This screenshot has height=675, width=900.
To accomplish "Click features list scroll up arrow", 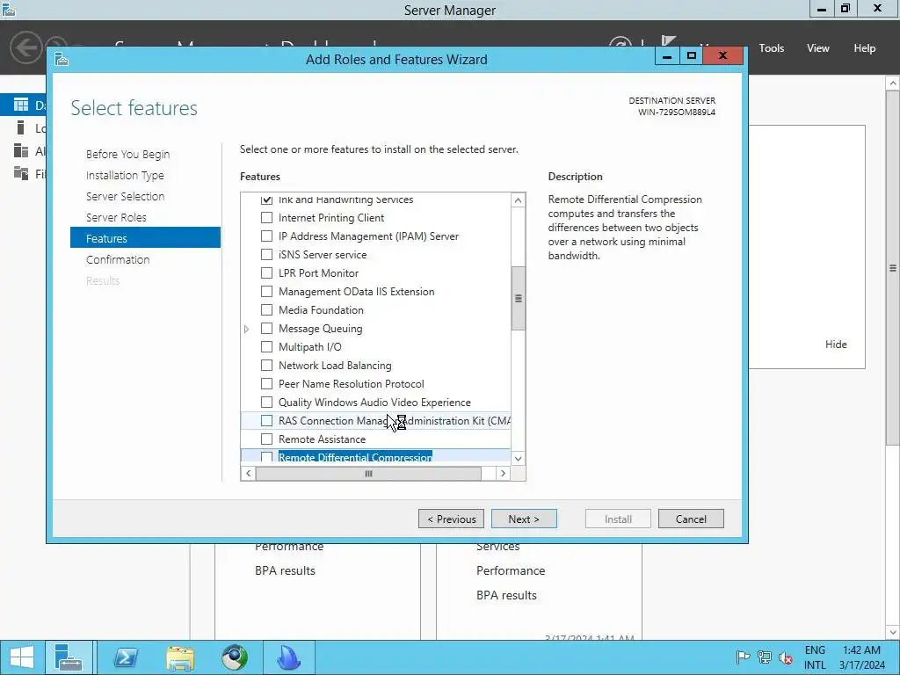I will tap(518, 200).
